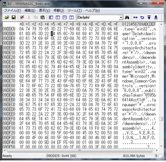Expand the Delphi search combo box arrow

(x=121, y=17)
